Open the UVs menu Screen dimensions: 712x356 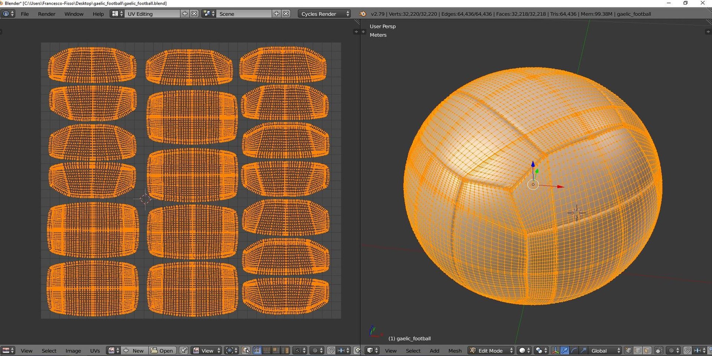coord(95,350)
